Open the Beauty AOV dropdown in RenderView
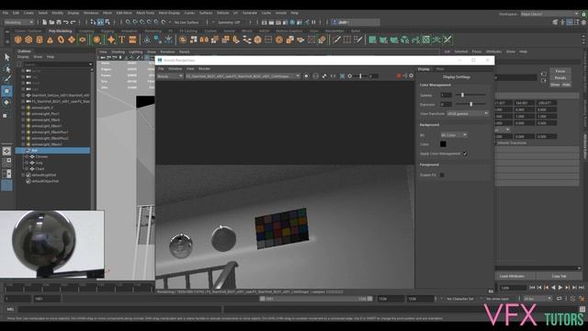Viewport: 588px width, 331px height. [170, 76]
